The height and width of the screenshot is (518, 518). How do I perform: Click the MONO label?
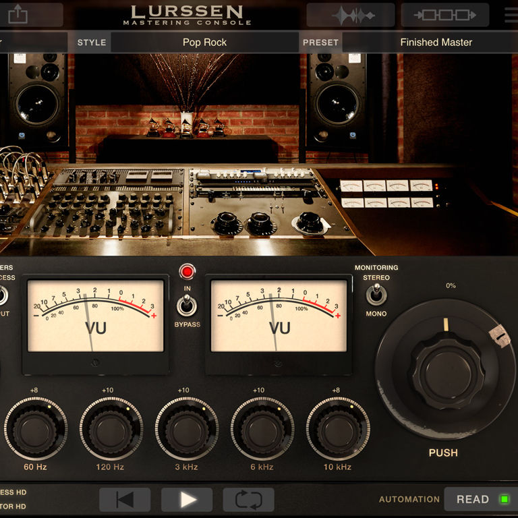(376, 314)
